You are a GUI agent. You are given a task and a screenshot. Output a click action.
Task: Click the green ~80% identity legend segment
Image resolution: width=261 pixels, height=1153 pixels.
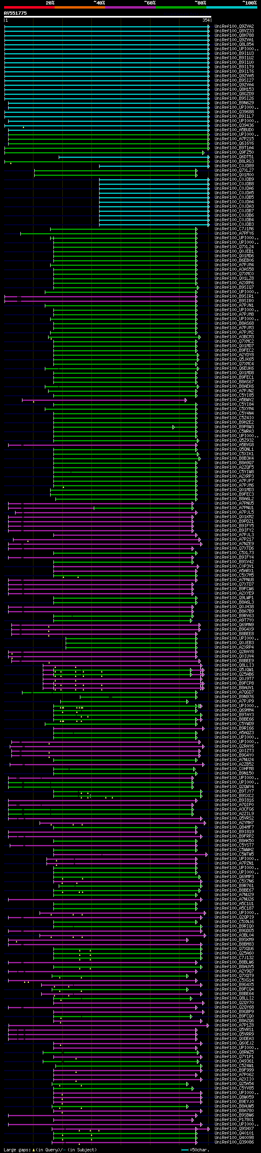tap(181, 8)
